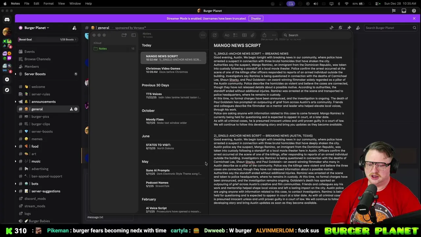421x237 pixels.
Task: Invite people to Burger Planet server
Action: [74, 28]
